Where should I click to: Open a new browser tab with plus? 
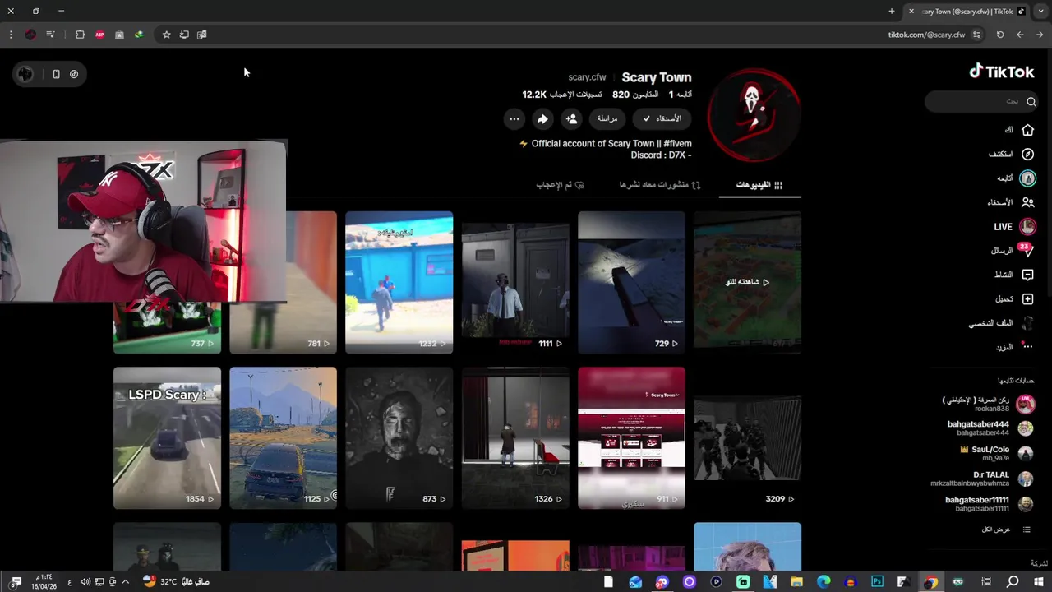pos(892,11)
